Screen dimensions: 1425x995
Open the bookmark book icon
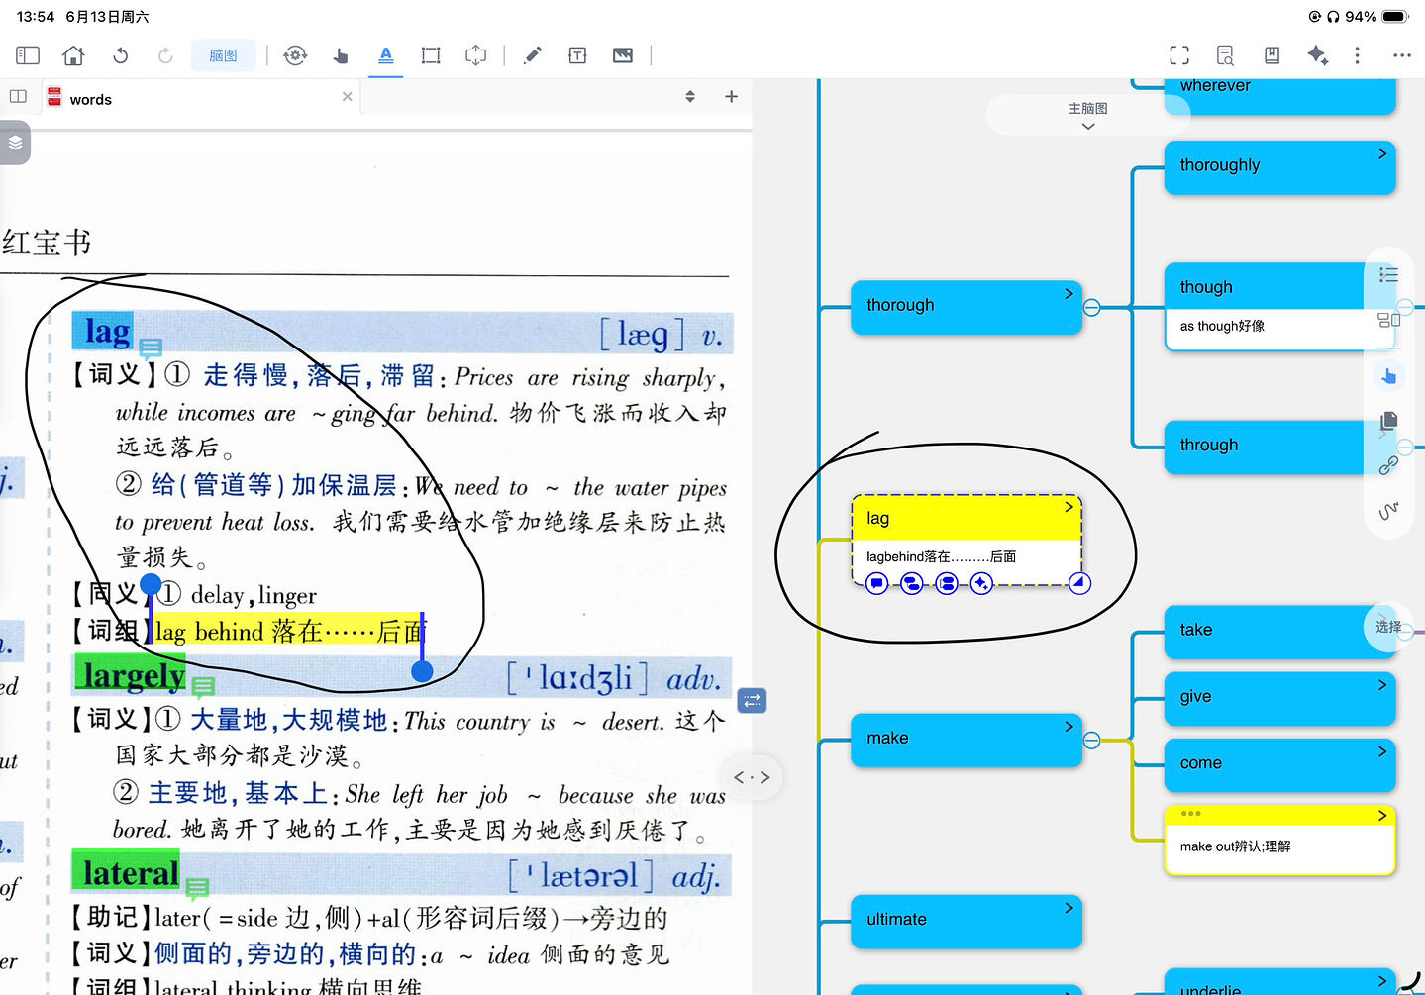pos(1272,55)
